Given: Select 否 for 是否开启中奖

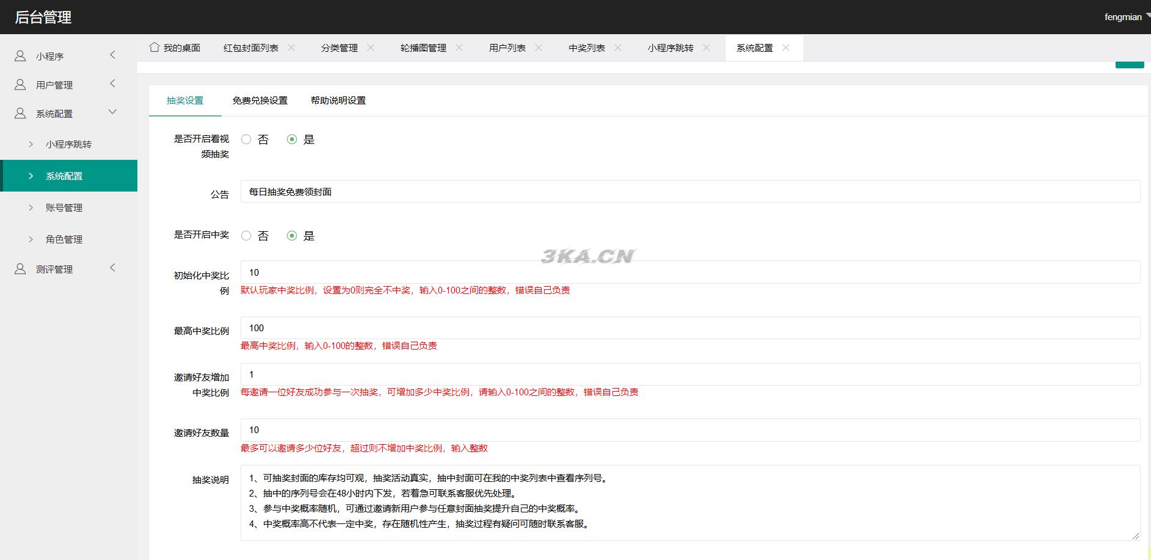Looking at the screenshot, I should coord(246,236).
